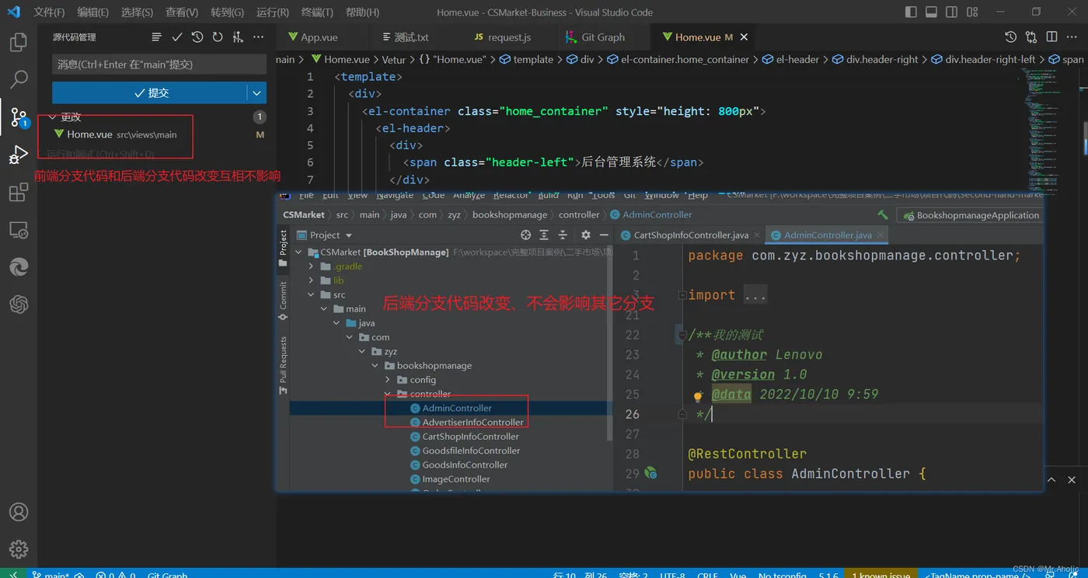The image size is (1088, 578).
Task: Close the Home.vue editor tab
Action: [745, 37]
